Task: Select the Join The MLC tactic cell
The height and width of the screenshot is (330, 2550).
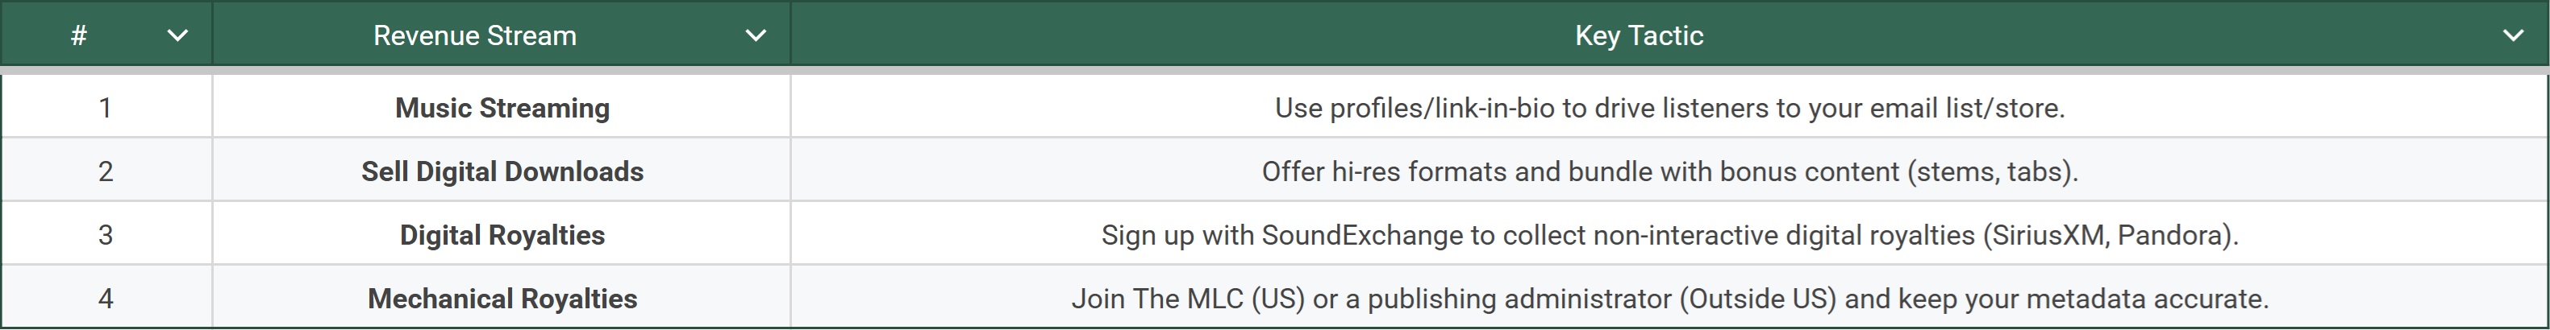Action: (1669, 299)
